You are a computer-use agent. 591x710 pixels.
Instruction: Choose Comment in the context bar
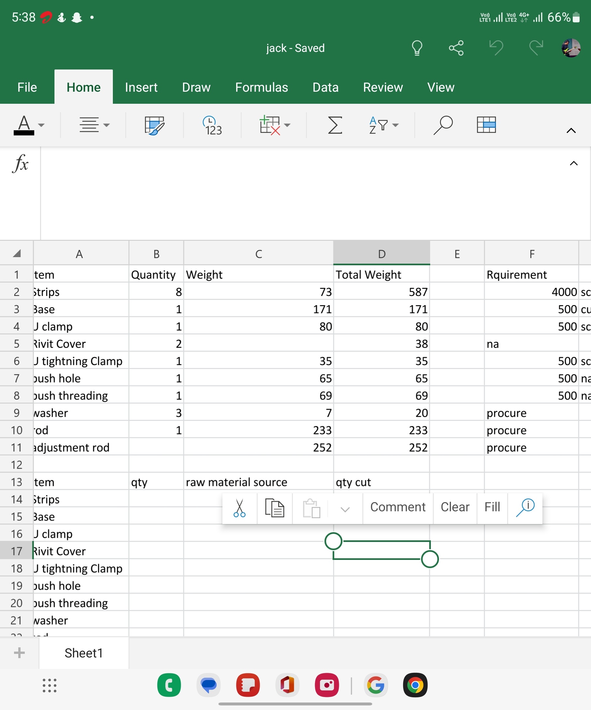tap(398, 507)
